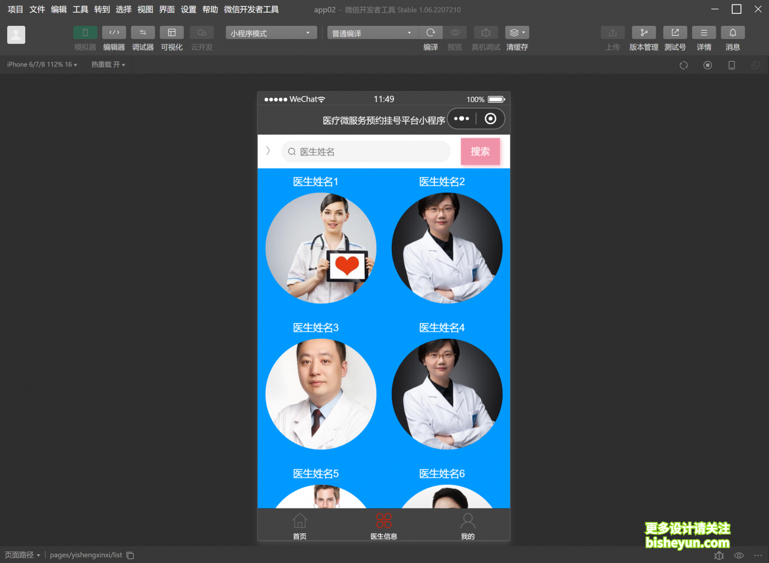Click the user avatar icon
Image resolution: width=769 pixels, height=563 pixels.
coord(16,35)
